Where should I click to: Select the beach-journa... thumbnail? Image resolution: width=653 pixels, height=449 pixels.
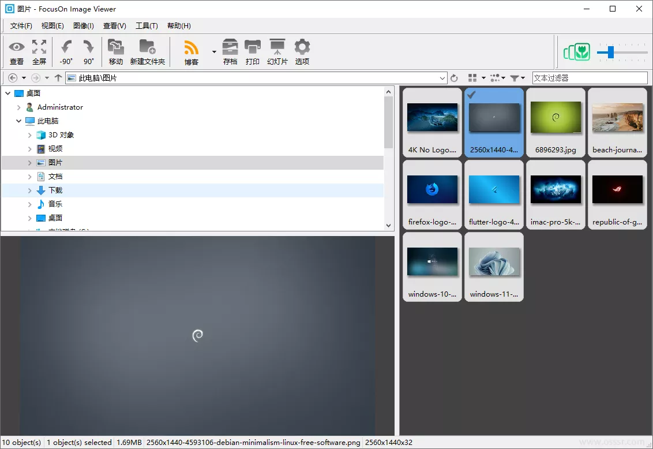pyautogui.click(x=617, y=122)
